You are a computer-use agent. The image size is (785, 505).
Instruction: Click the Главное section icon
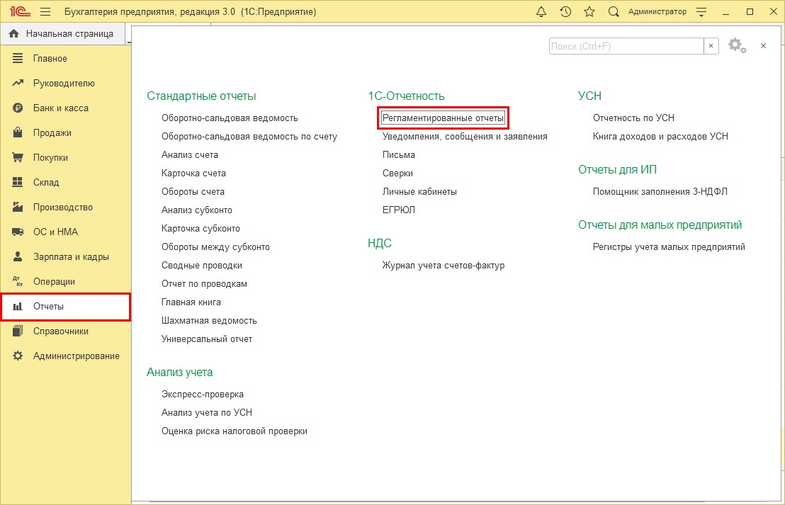(18, 58)
